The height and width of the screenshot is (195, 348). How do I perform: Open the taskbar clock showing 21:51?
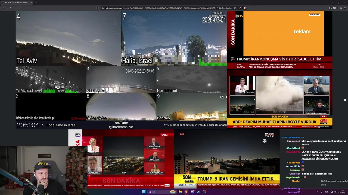pyautogui.click(x=342, y=192)
